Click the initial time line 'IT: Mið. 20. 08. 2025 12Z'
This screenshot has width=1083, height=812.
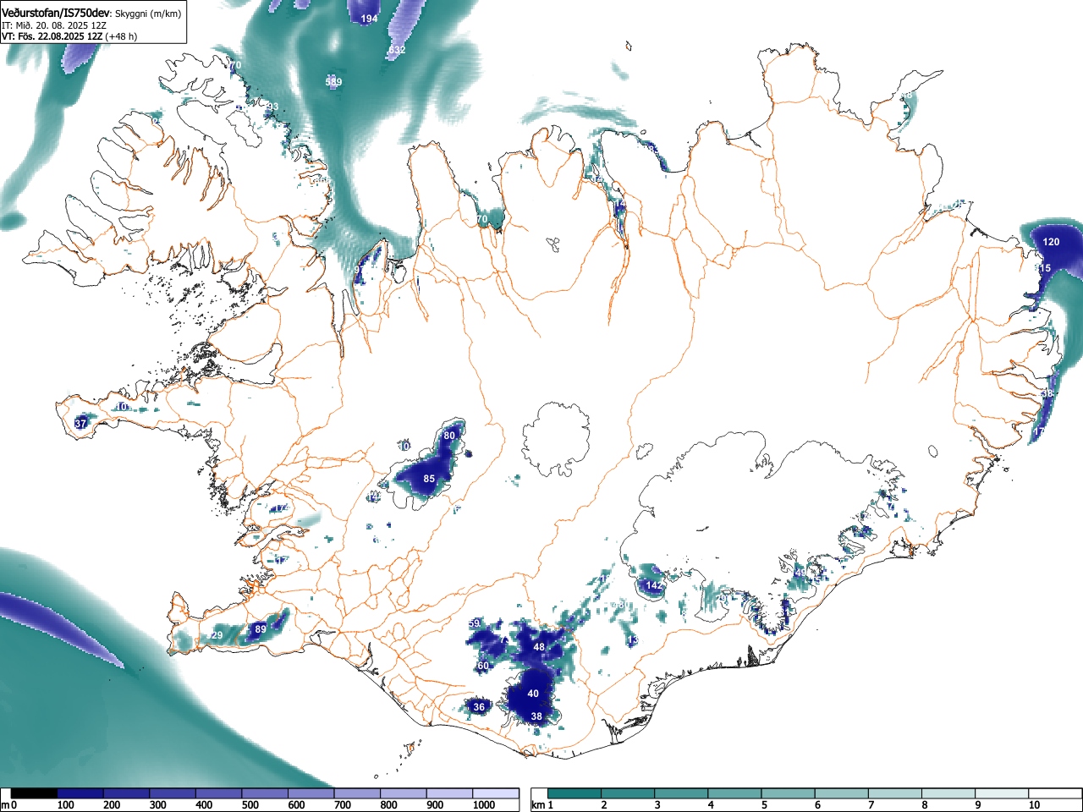54,25
